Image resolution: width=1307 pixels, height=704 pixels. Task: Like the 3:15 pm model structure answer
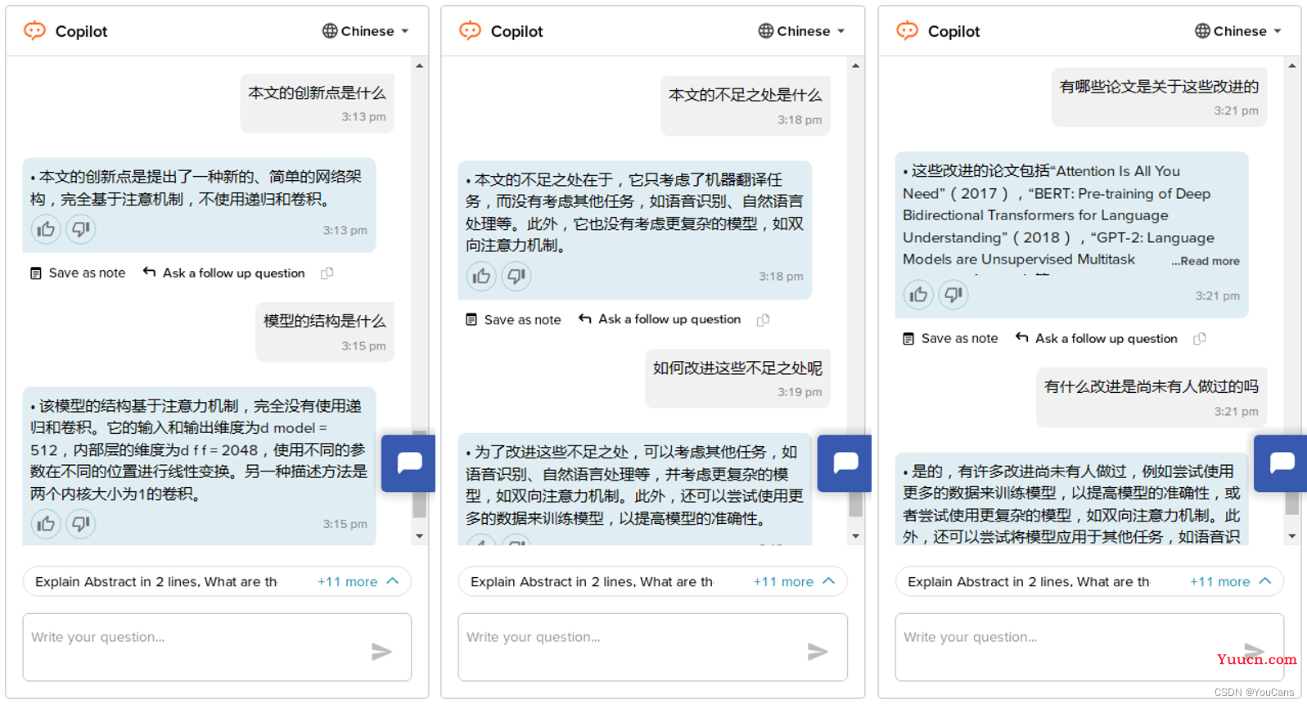pos(46,523)
